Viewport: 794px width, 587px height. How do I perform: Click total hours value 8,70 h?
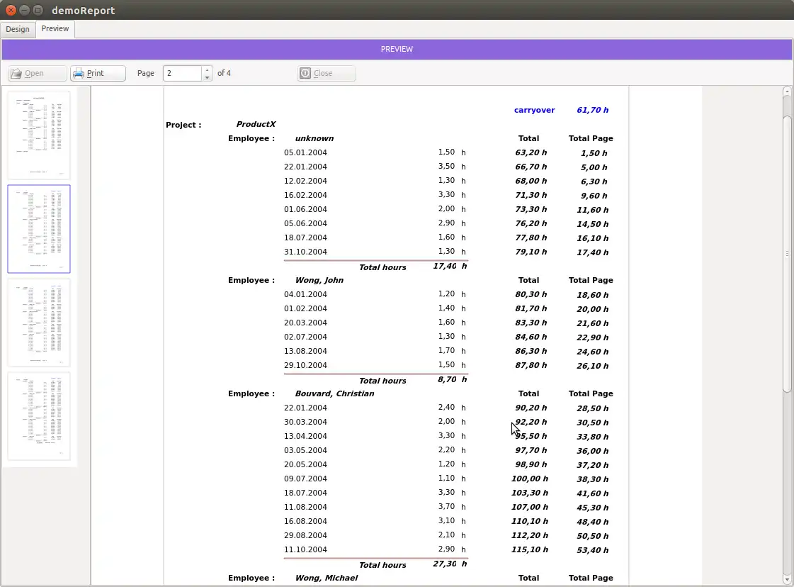click(452, 380)
